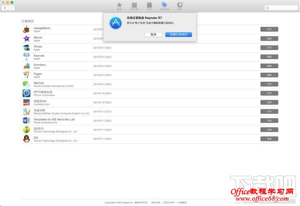Viewport: 300px width, 206px height.
Task: Select the Numbers app name
Action: [x=39, y=65]
